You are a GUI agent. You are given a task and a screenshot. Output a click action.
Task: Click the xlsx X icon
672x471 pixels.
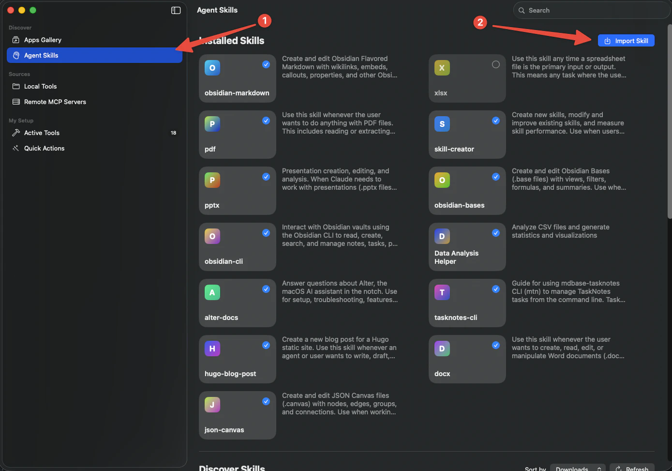(x=442, y=68)
